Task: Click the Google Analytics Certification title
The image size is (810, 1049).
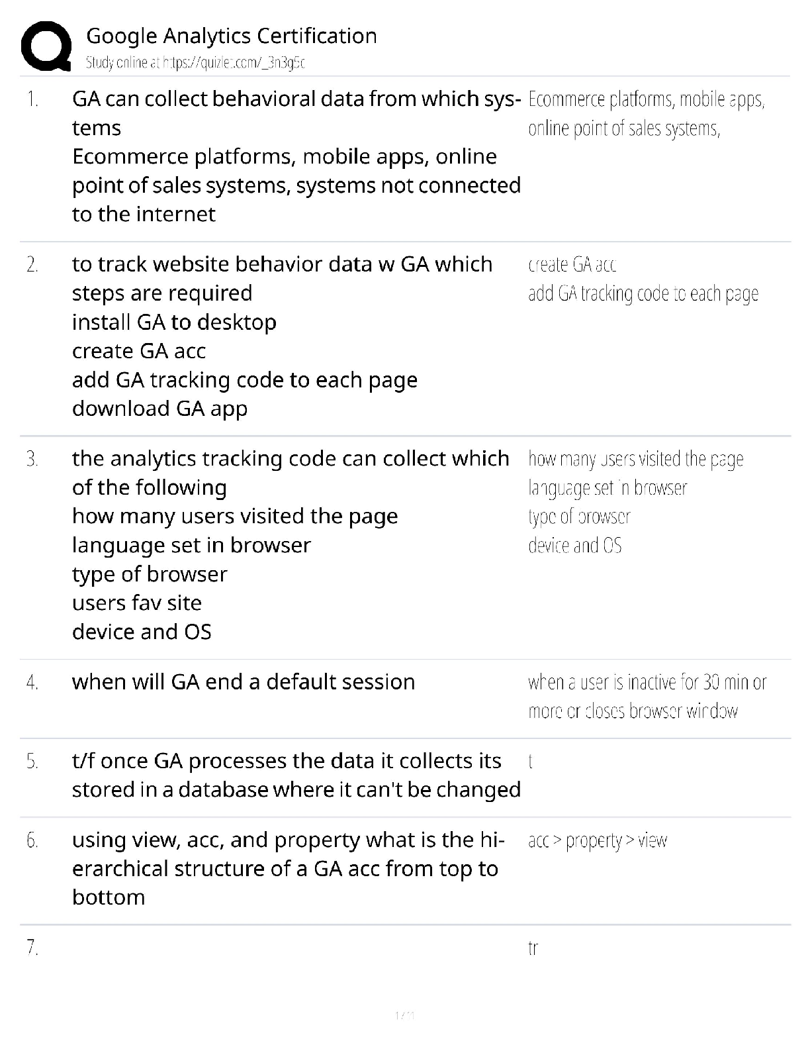Action: click(232, 36)
